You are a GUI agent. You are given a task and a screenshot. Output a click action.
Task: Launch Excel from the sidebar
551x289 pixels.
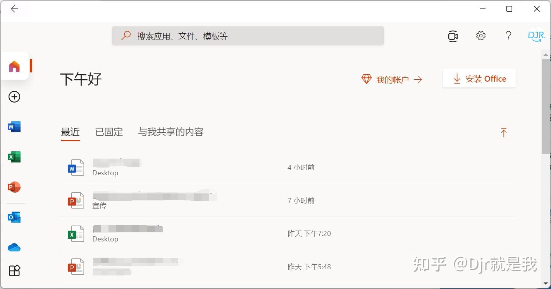(x=14, y=157)
